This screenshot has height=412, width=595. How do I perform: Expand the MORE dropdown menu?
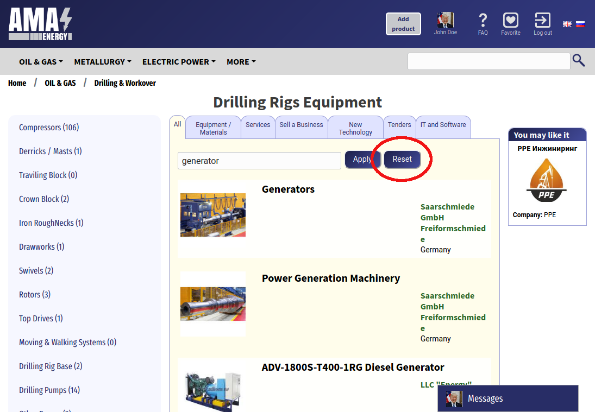click(x=241, y=62)
